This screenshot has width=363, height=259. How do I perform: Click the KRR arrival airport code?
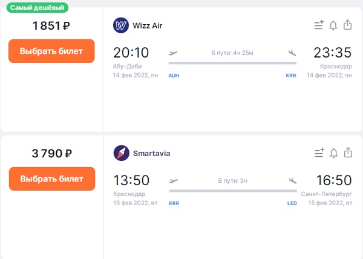point(291,76)
